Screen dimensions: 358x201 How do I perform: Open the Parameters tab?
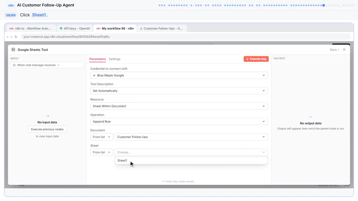[x=98, y=59]
